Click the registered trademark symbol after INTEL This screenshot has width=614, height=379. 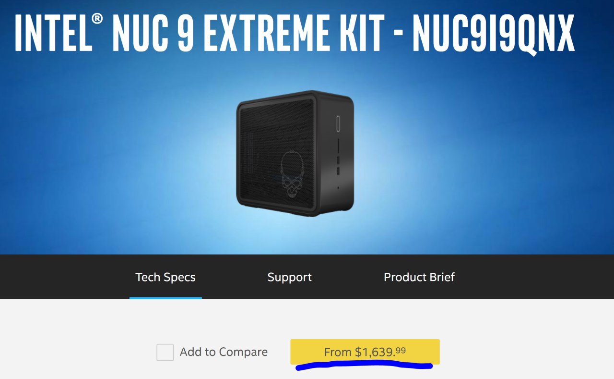[x=97, y=20]
